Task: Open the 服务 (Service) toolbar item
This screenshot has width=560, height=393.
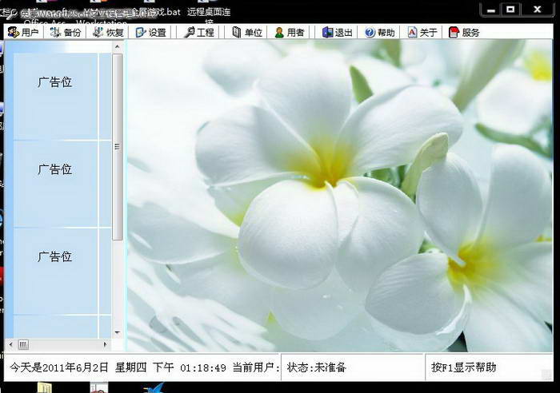Action: click(x=464, y=33)
